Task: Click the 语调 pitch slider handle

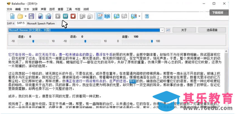Action: 85,41
